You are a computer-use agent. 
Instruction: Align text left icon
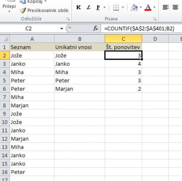pyautogui.click(x=166, y=7)
